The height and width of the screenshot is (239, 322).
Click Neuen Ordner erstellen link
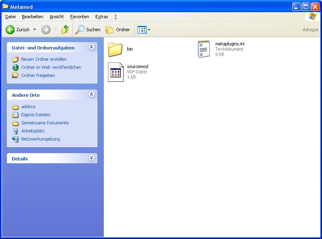pos(44,59)
